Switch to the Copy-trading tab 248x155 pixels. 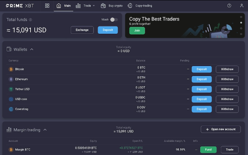click(x=140, y=6)
